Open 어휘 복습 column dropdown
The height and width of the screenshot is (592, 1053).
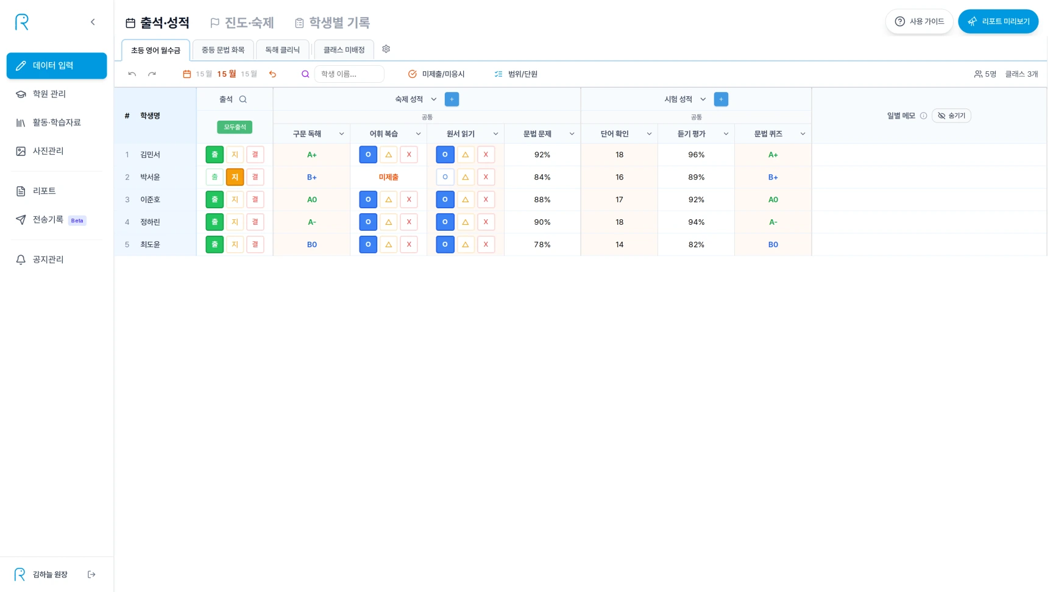(x=418, y=134)
